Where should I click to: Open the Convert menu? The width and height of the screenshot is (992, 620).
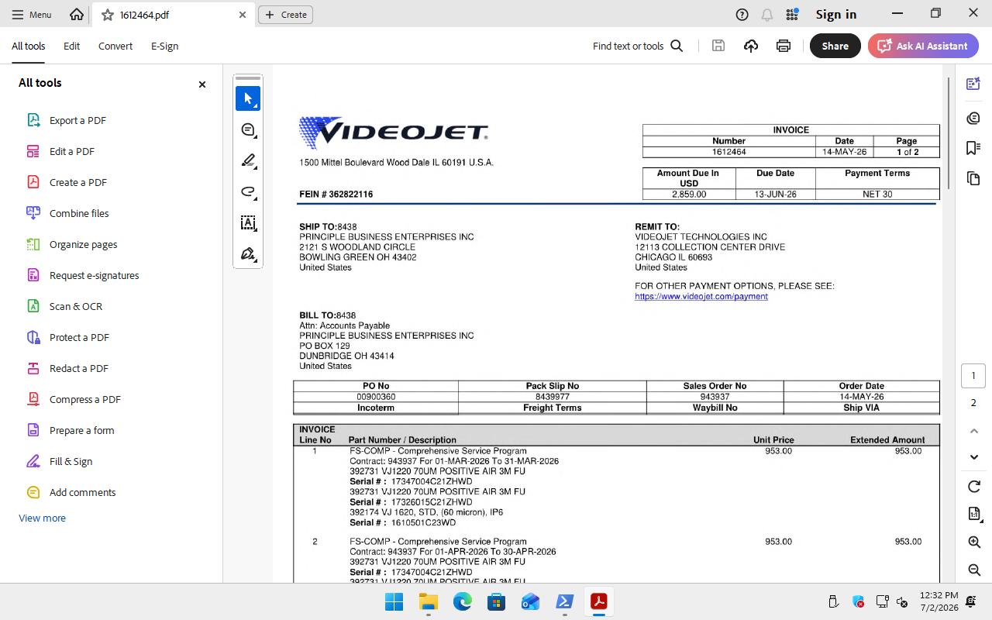click(x=115, y=46)
